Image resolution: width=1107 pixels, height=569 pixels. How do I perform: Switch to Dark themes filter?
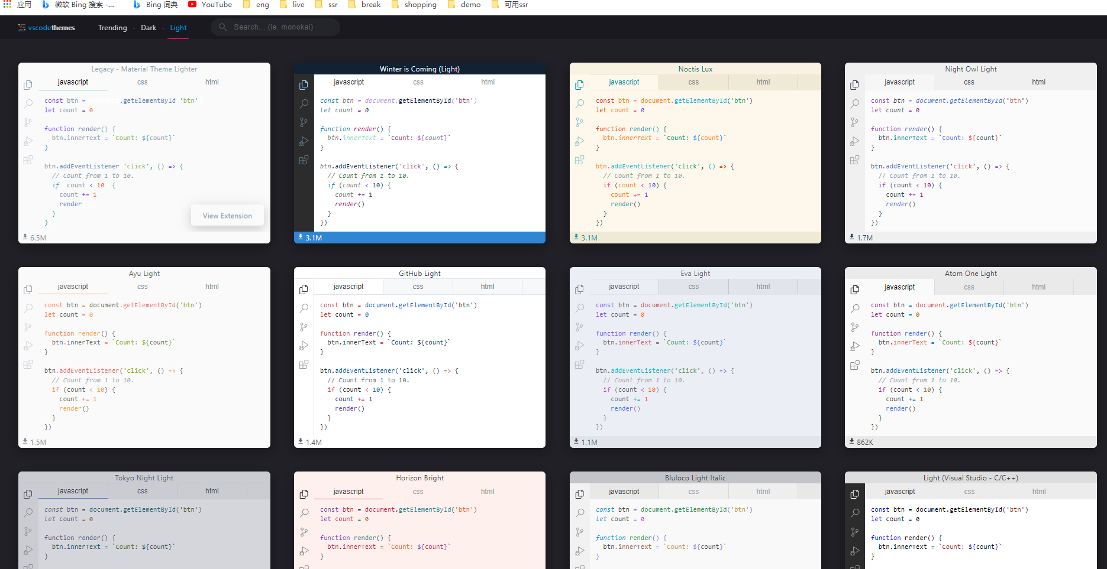[149, 28]
